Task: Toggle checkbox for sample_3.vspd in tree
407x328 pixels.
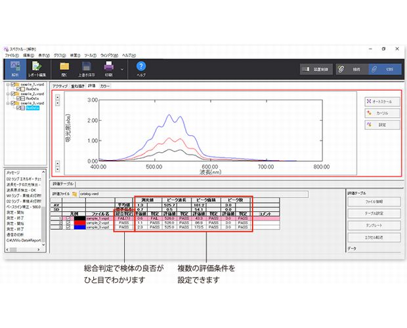Action: coord(13,103)
